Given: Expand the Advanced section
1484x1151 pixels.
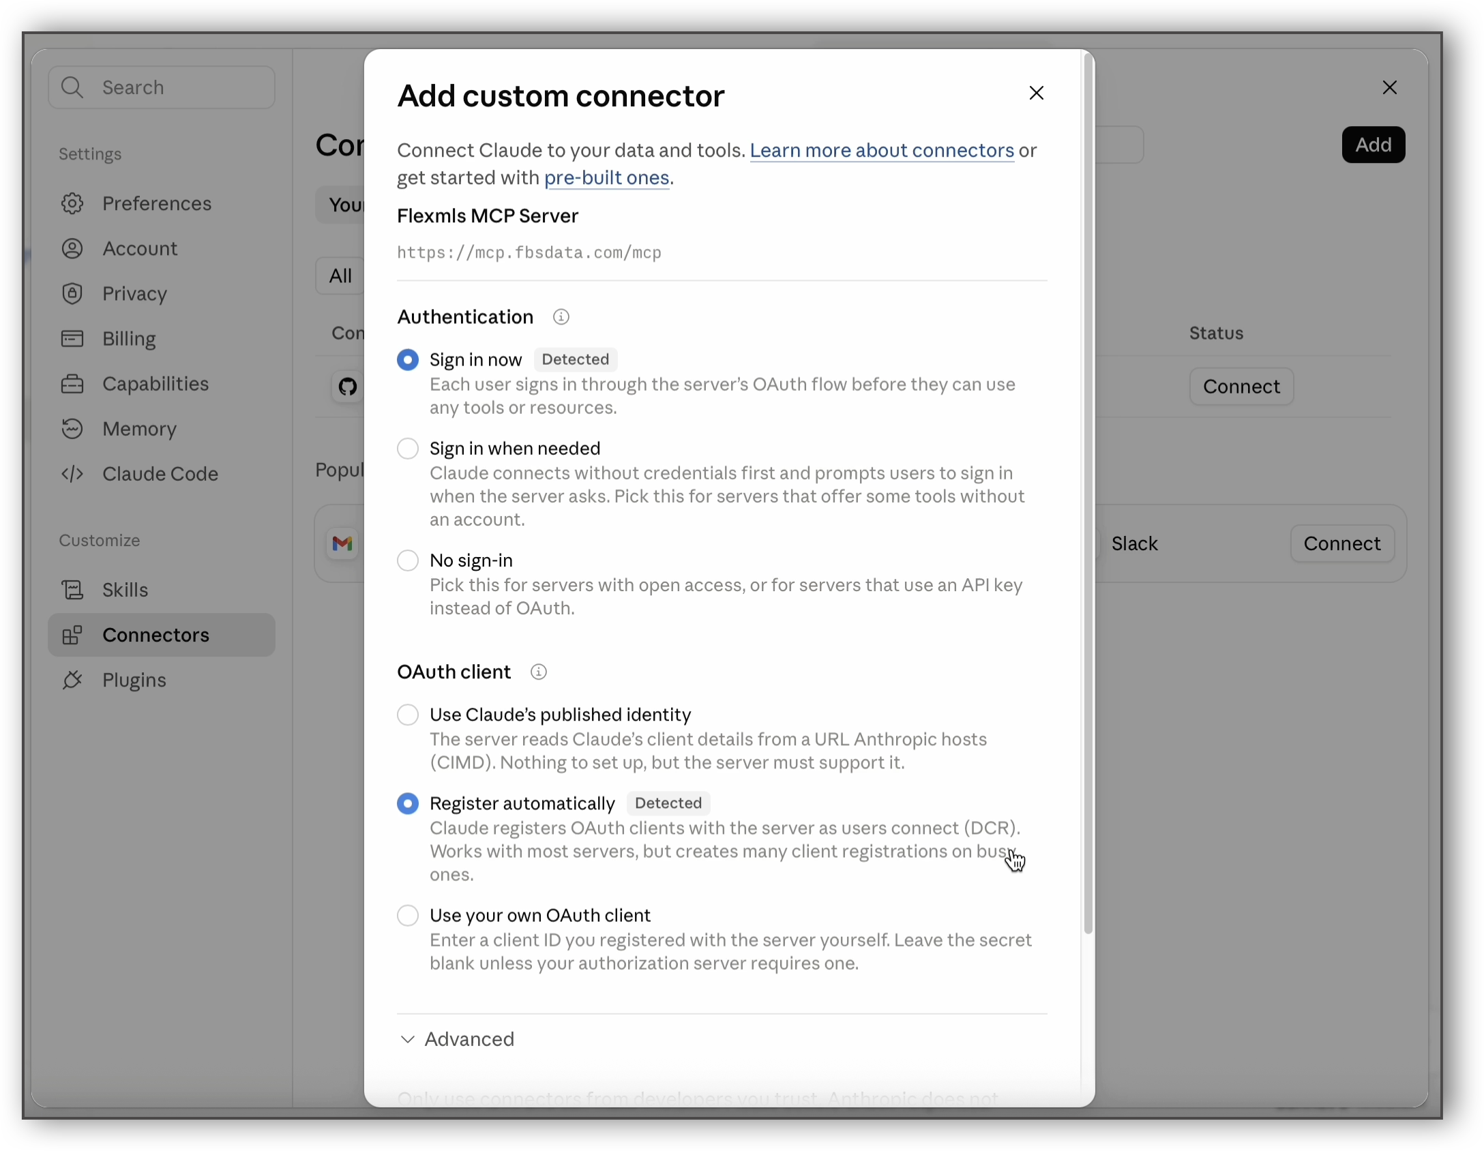Looking at the screenshot, I should pyautogui.click(x=457, y=1039).
